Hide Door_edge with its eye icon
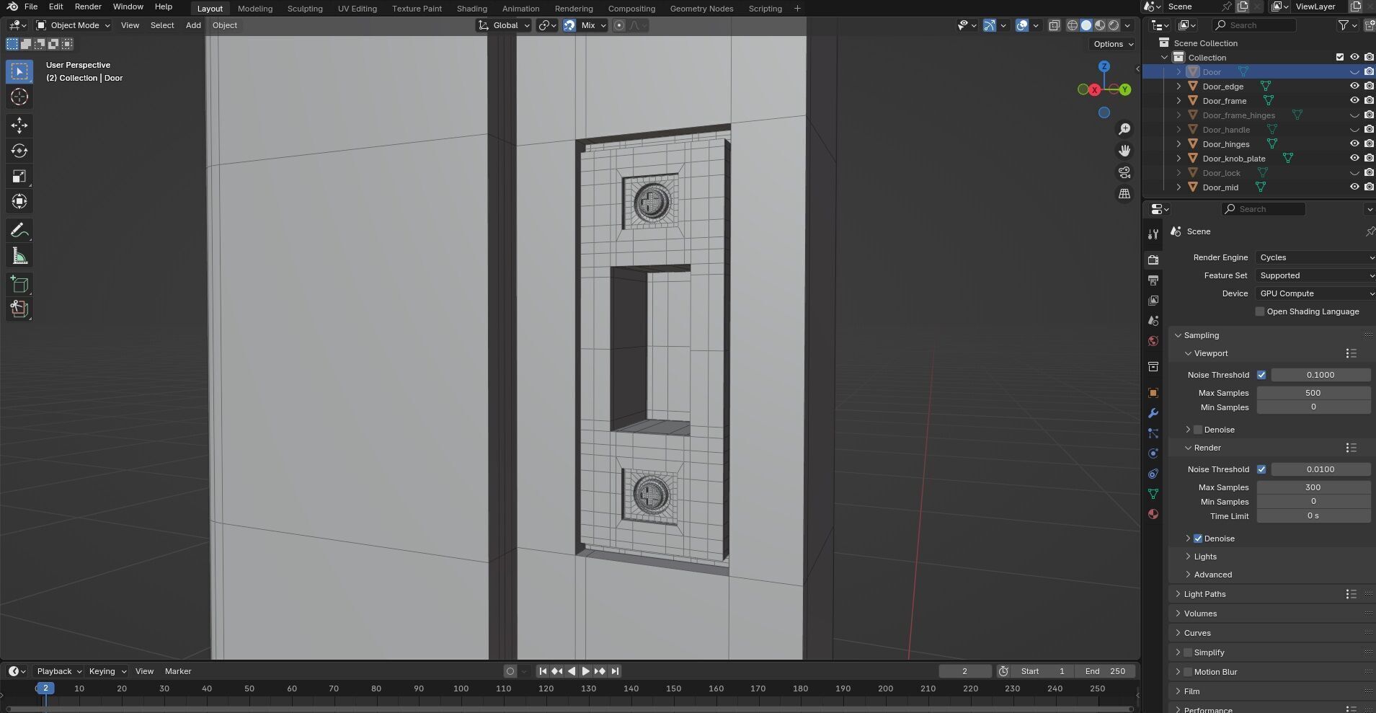 1354,87
